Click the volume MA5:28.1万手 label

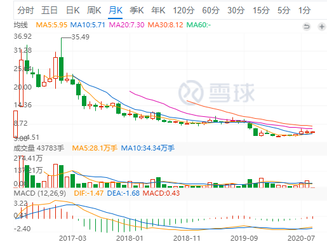click(x=95, y=148)
